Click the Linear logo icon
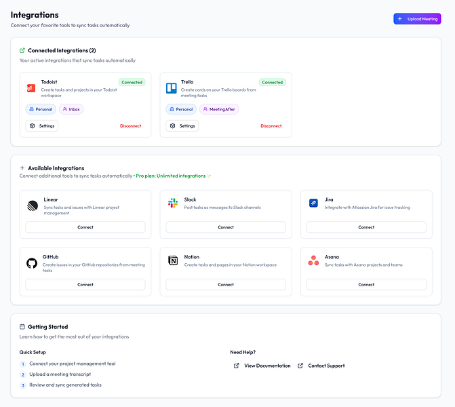This screenshot has height=407, width=455. tap(33, 206)
